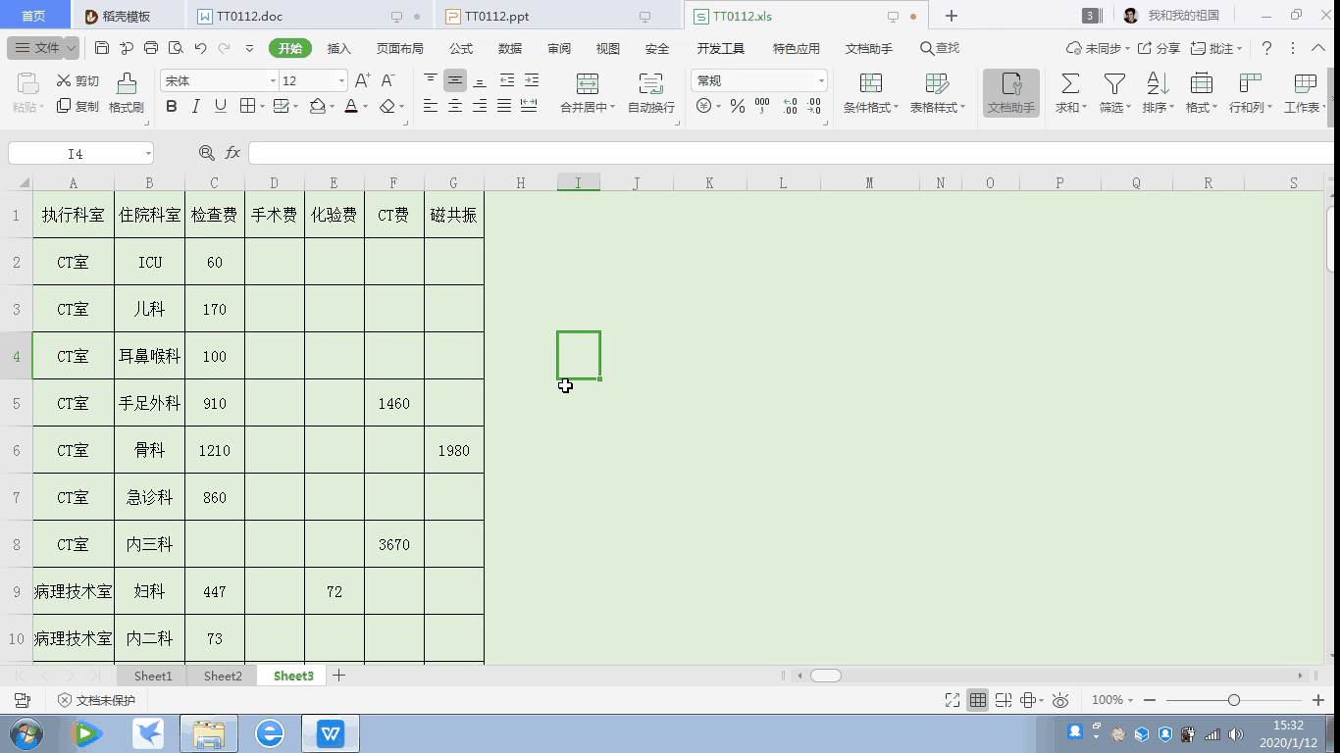Screen dimensions: 1340x753
Task: Open eye protection mode icon in status bar
Action: pyautogui.click(x=1060, y=700)
